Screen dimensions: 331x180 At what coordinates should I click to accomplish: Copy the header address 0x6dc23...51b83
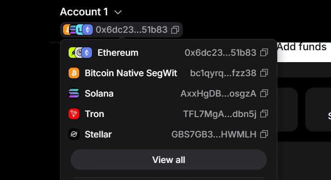click(x=175, y=30)
